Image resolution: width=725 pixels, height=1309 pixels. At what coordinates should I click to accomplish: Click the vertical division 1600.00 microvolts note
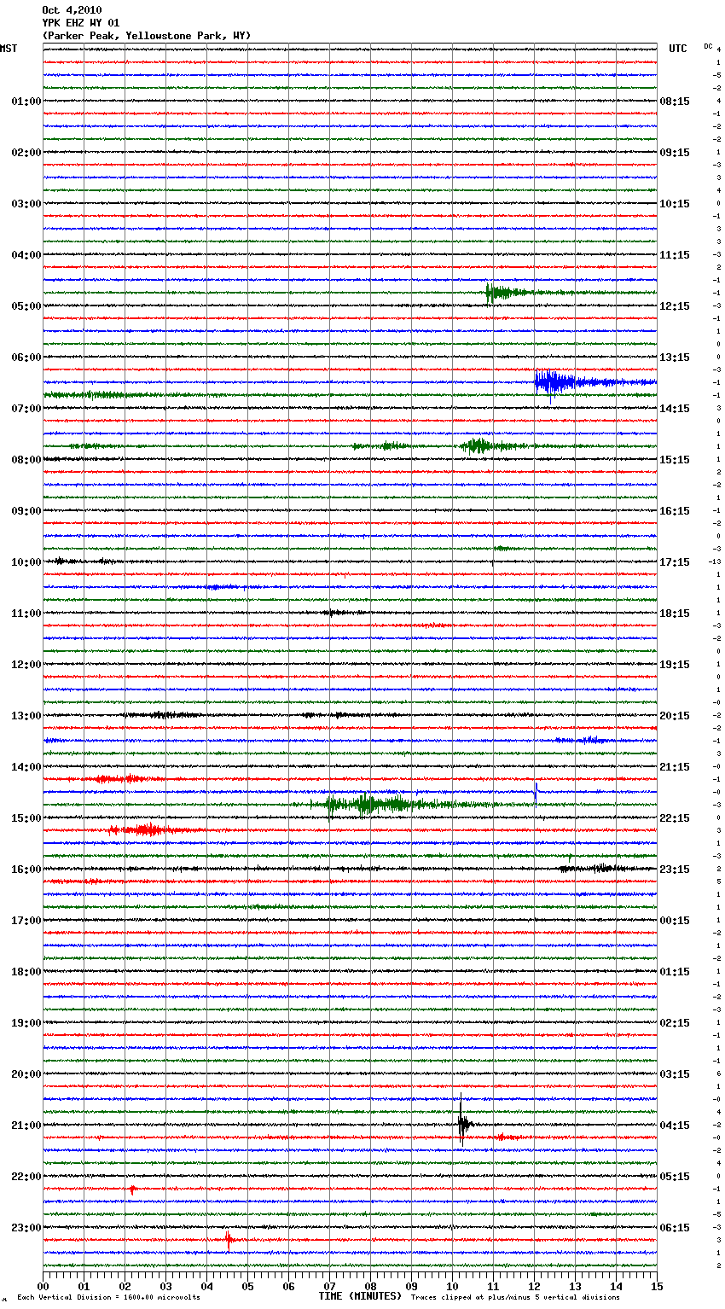[108, 1297]
